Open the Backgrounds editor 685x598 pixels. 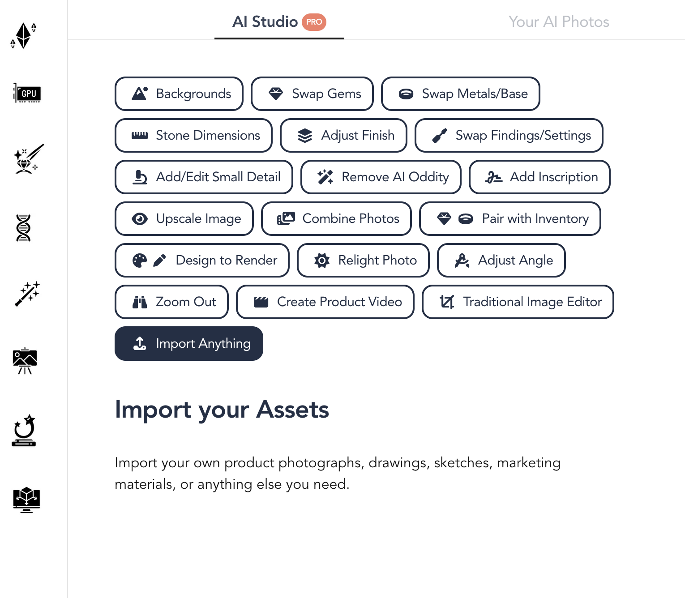[x=179, y=94]
